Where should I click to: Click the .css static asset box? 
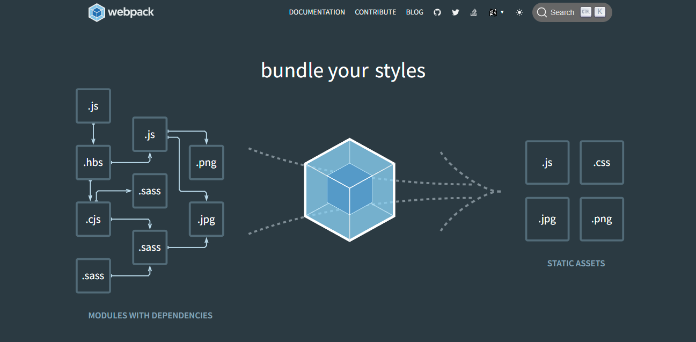602,163
